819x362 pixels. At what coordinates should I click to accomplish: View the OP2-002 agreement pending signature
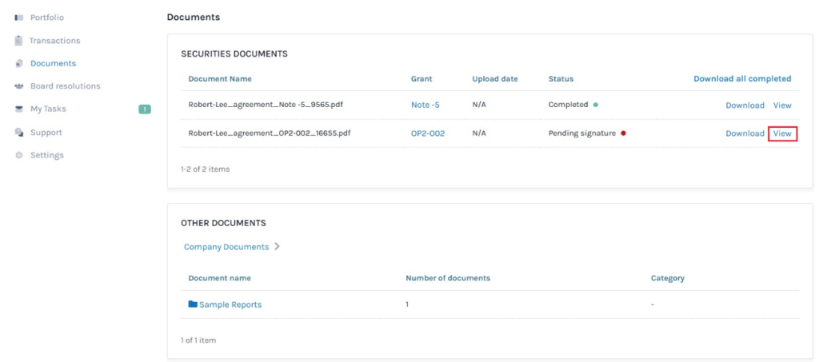click(x=782, y=133)
